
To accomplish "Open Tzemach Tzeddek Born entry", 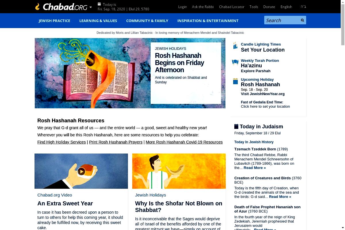I will pos(255,149).
